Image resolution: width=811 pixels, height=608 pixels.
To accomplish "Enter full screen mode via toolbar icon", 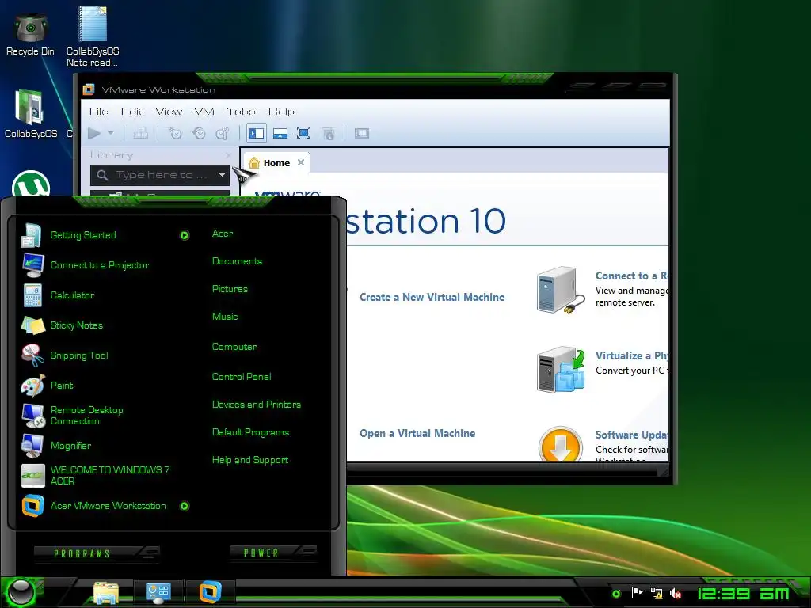I will click(303, 133).
